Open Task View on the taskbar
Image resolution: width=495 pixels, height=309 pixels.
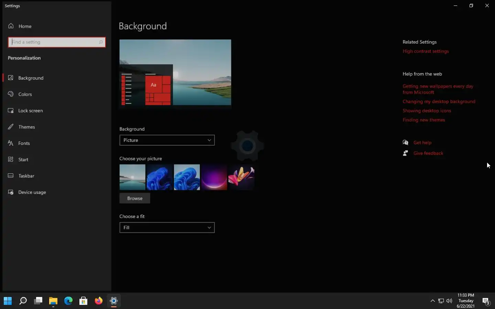coord(38,301)
